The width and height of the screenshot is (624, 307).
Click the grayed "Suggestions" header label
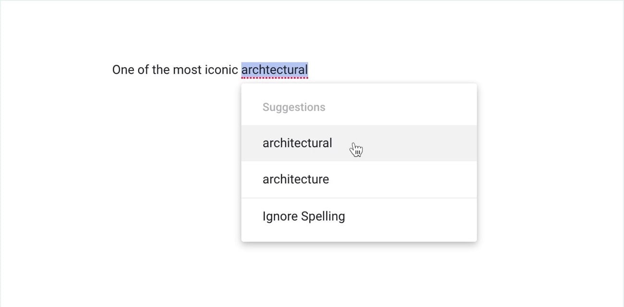coord(294,106)
